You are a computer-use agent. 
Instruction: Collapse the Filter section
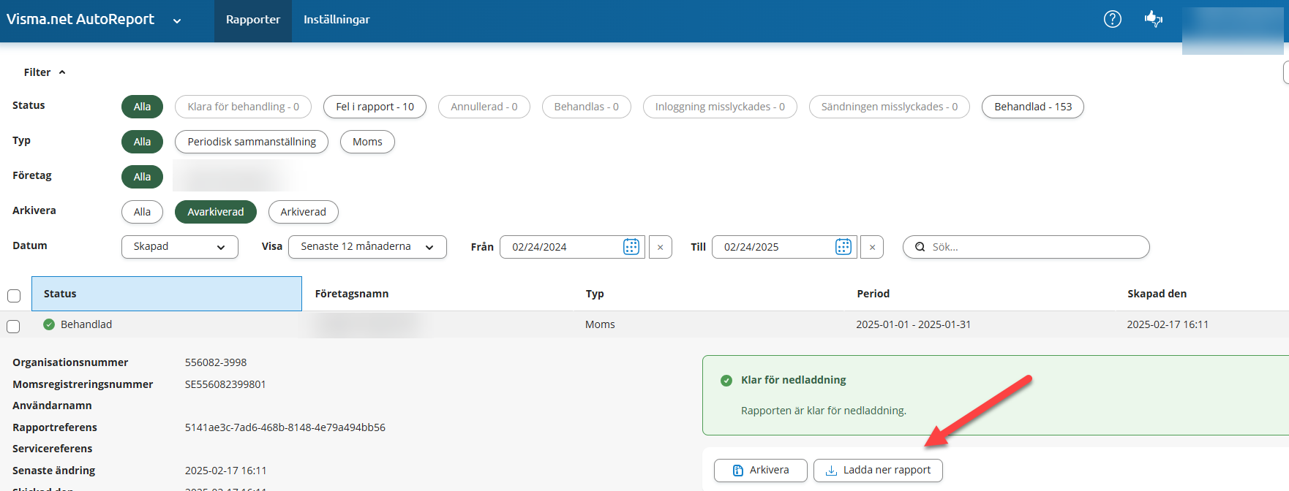(44, 72)
